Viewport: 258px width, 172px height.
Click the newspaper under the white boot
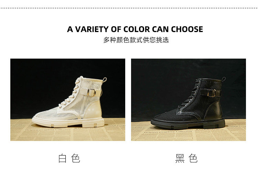pos(68,132)
